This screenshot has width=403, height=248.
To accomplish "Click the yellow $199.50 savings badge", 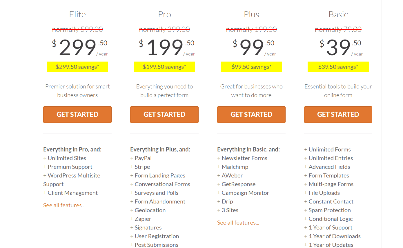I will coord(164,67).
